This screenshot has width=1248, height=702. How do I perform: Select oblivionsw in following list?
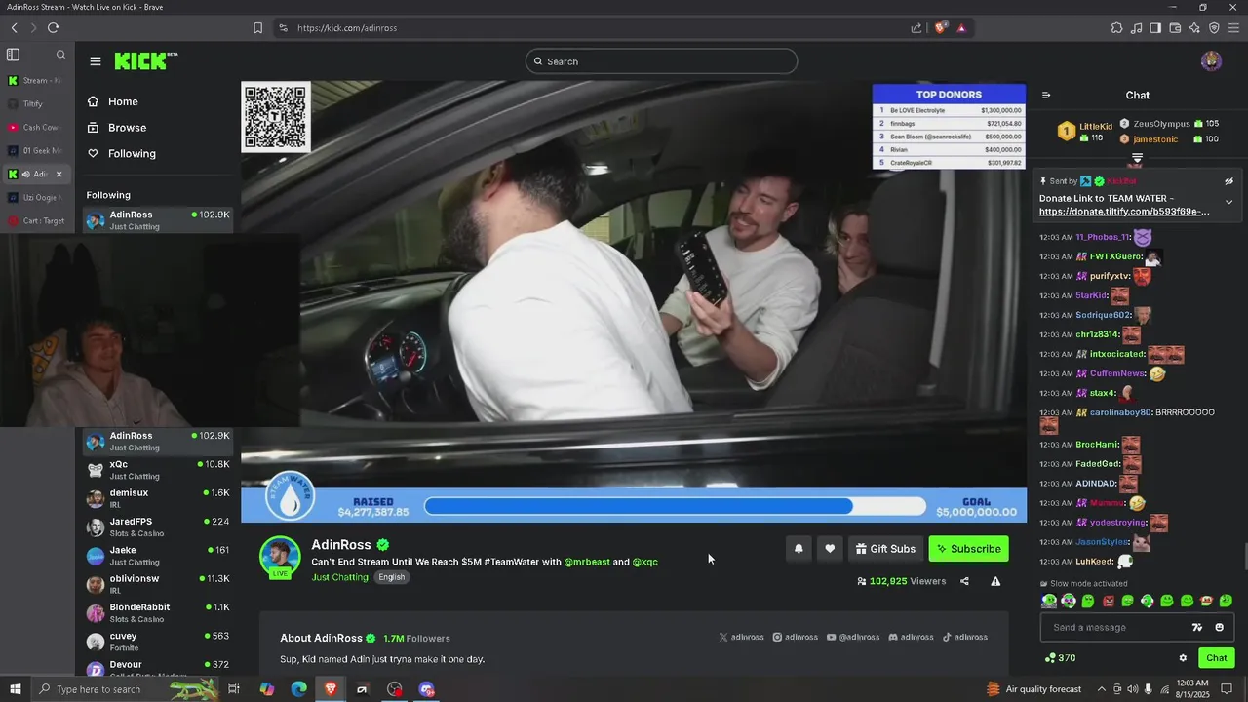158,584
